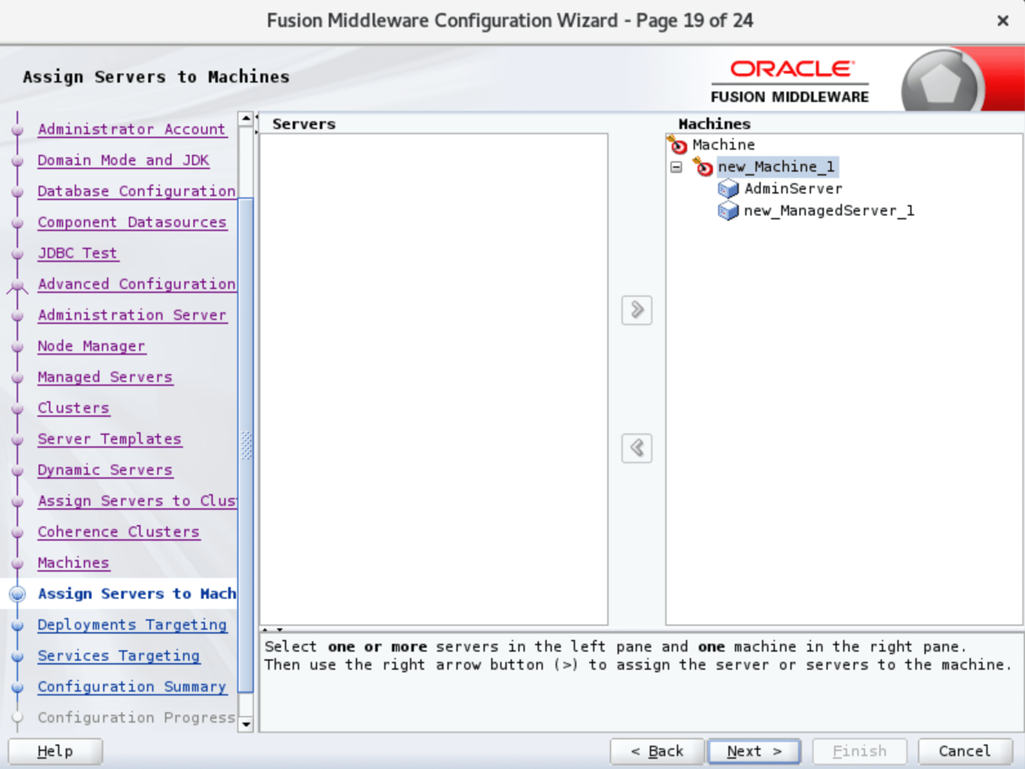
Task: Click the AdminServer server icon
Action: pos(728,189)
